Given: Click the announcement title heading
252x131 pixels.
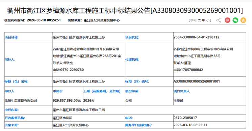Looking at the screenshot, I should [125, 10].
